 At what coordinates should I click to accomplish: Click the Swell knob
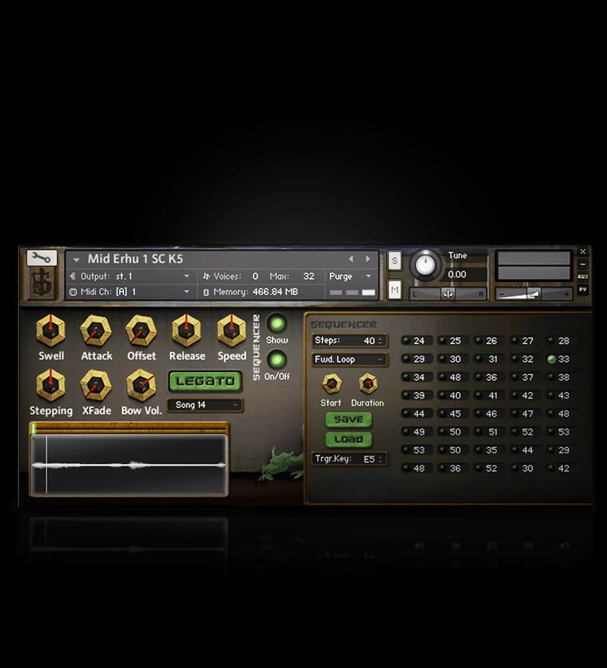(x=51, y=331)
